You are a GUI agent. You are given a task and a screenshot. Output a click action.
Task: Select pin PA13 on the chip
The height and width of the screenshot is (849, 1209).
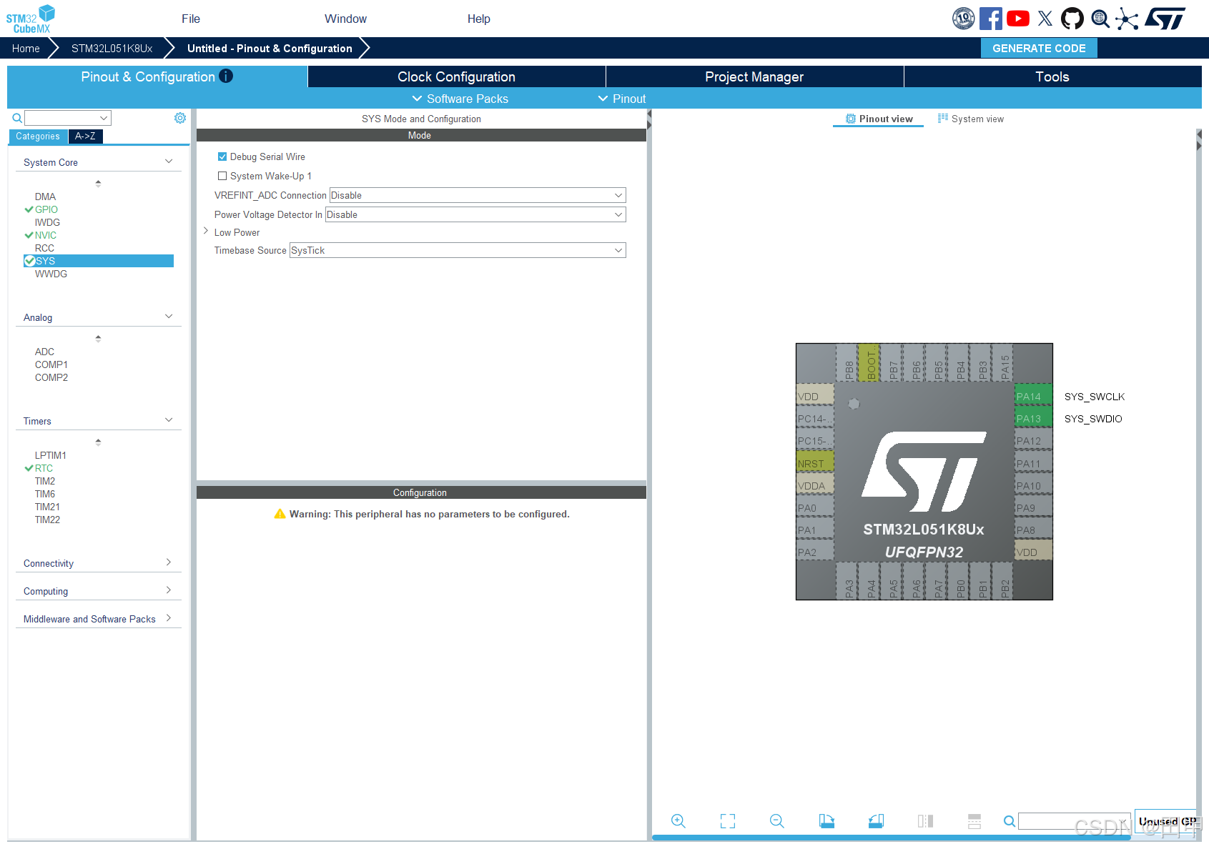click(x=1033, y=419)
